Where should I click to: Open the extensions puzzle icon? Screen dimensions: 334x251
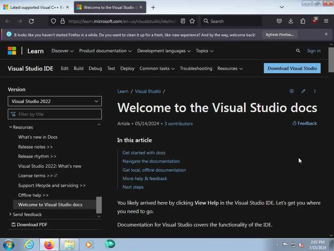point(303,21)
